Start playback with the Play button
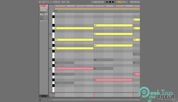This screenshot has height=102, width=178. click(107, 2)
